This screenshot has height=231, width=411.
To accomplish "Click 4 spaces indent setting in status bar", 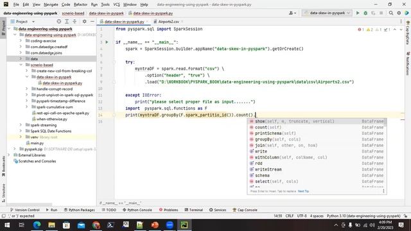I will 317,216.
